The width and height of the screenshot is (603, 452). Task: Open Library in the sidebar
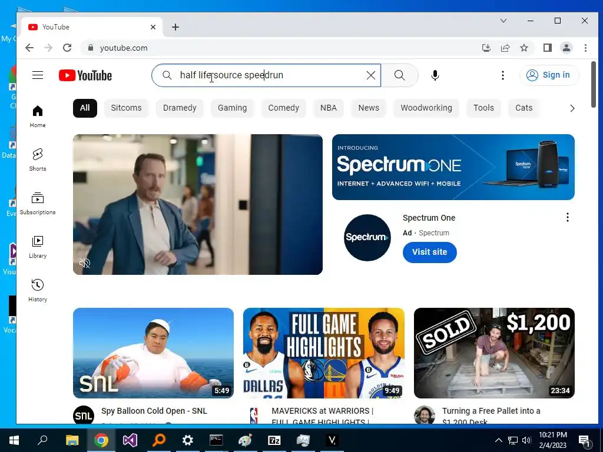pyautogui.click(x=38, y=247)
